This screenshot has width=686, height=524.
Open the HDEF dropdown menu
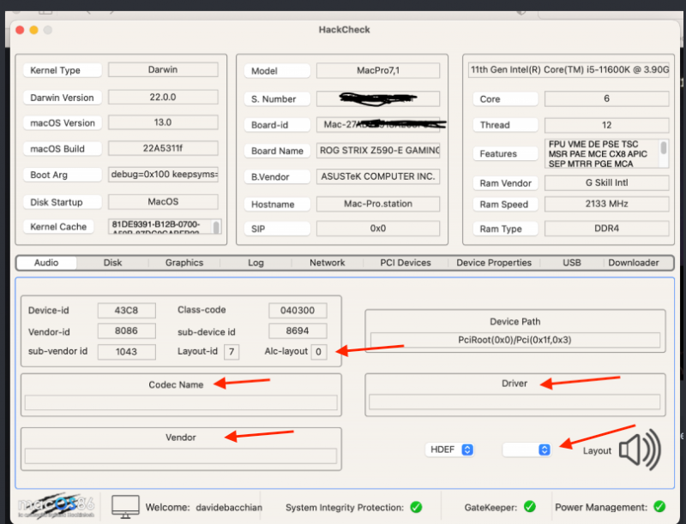pos(450,450)
